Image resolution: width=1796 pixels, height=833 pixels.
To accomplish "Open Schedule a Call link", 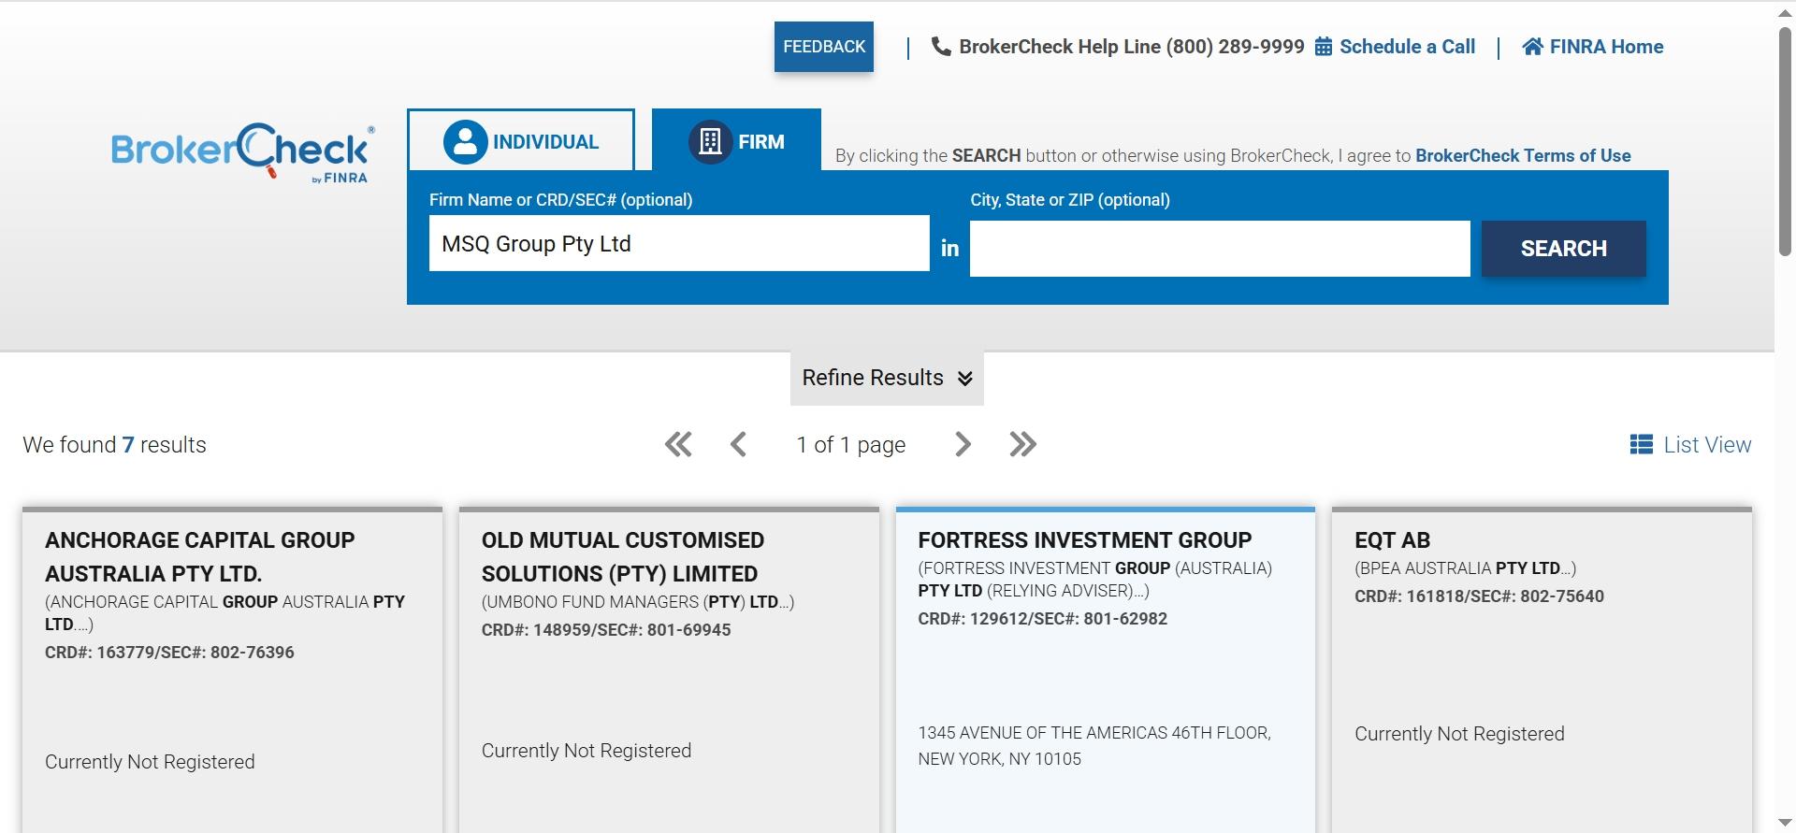I will click(x=1407, y=47).
